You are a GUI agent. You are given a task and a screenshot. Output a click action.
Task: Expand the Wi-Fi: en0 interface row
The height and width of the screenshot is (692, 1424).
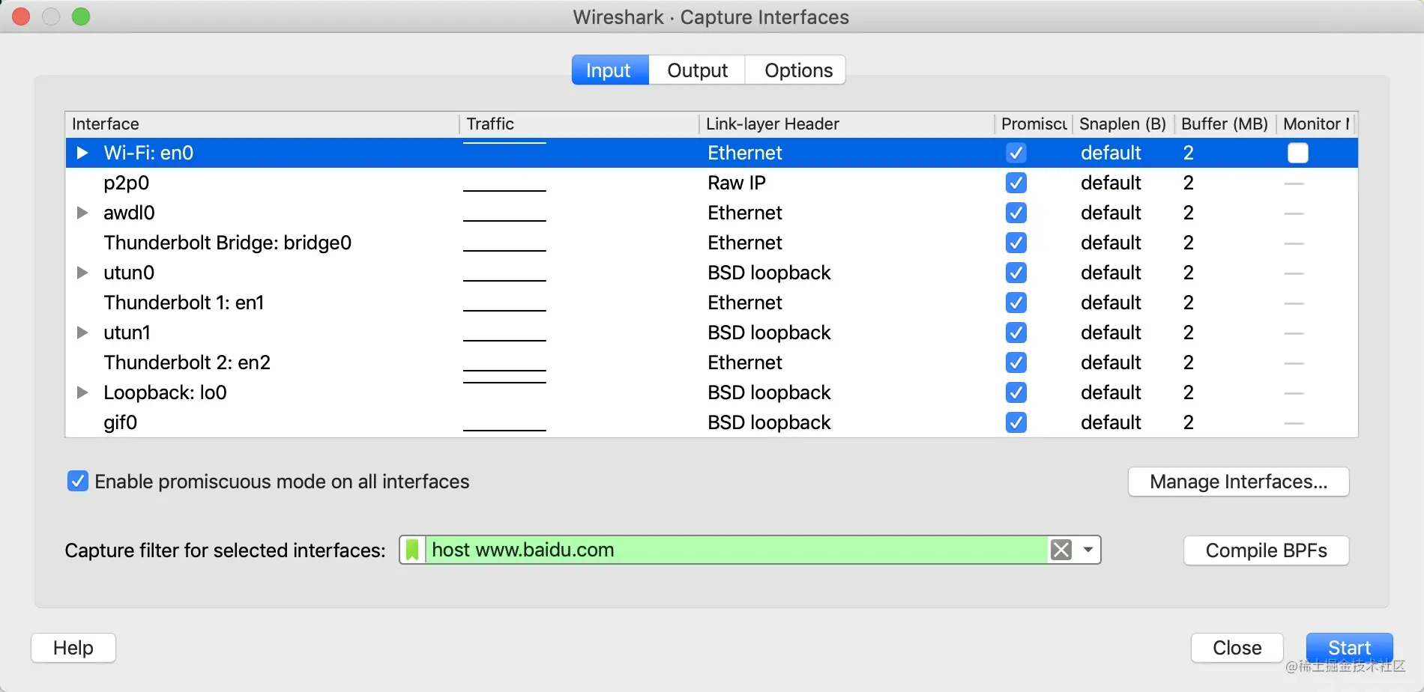click(82, 153)
